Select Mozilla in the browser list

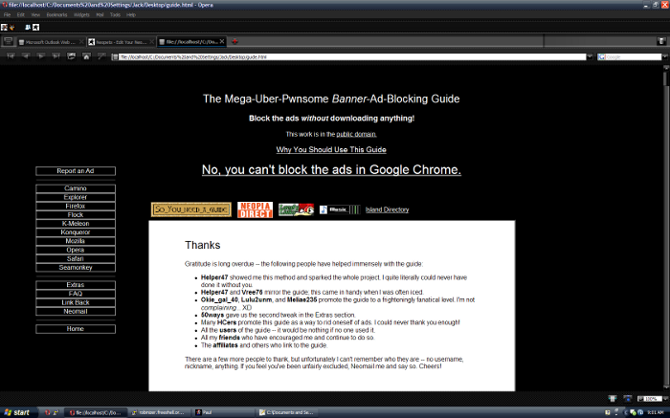(x=76, y=241)
